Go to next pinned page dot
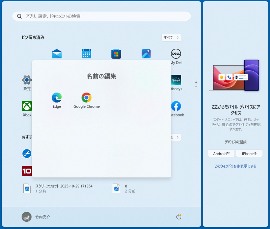This screenshot has width=270, height=229. click(196, 86)
